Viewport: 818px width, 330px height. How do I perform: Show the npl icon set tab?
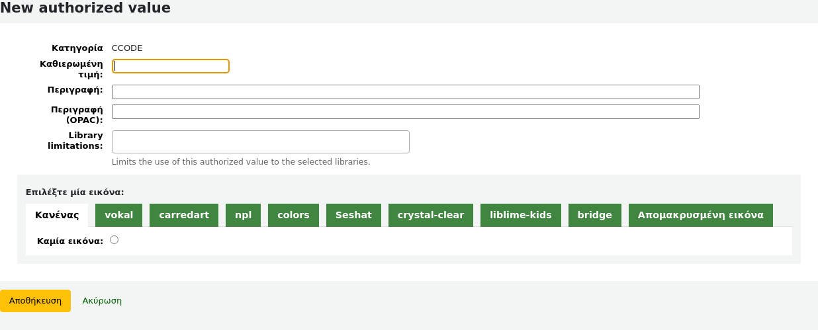tap(243, 215)
